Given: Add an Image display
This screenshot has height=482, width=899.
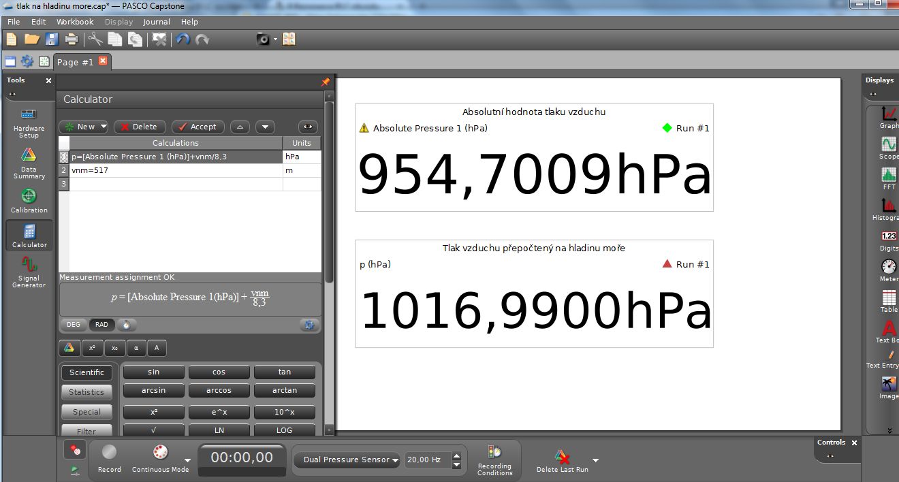Looking at the screenshot, I should pos(889,388).
